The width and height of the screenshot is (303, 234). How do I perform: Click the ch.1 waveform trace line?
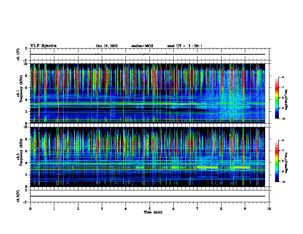coord(147,54)
